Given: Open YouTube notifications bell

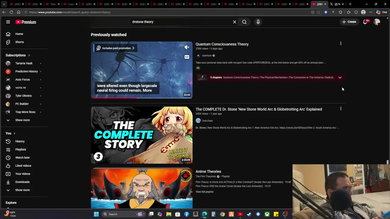Looking at the screenshot, I should [365, 22].
